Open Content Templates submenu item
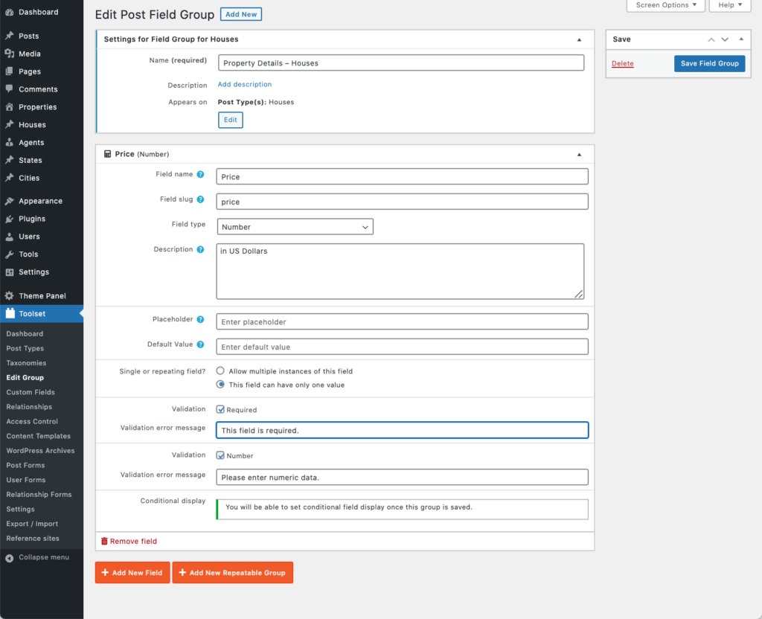Screen dimensions: 762x619 click(x=39, y=436)
